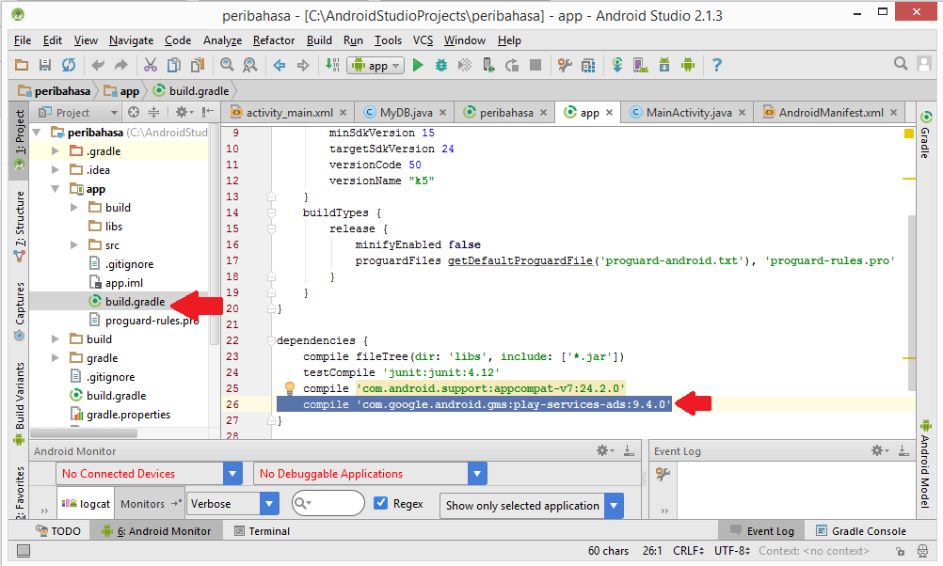Viewport: 943px width, 566px height.
Task: Navigate Forward with the right arrow icon
Action: click(303, 65)
